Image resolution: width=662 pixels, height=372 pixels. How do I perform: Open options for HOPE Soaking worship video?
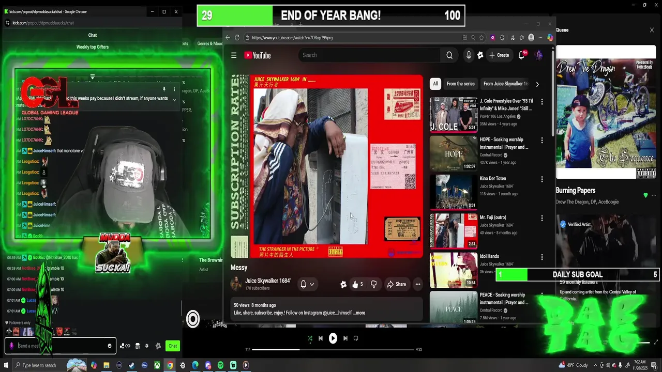(542, 141)
